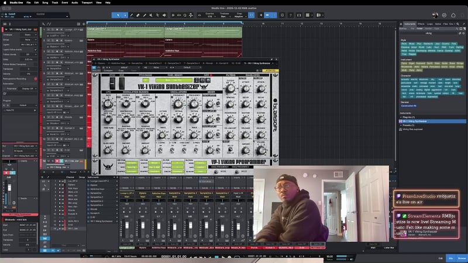Open inspector Timebase Beats dropdown

pyautogui.click(x=29, y=35)
